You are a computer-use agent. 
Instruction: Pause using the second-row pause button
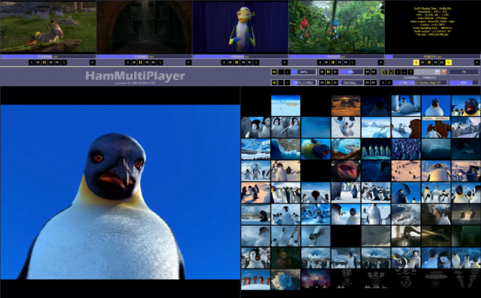click(328, 83)
